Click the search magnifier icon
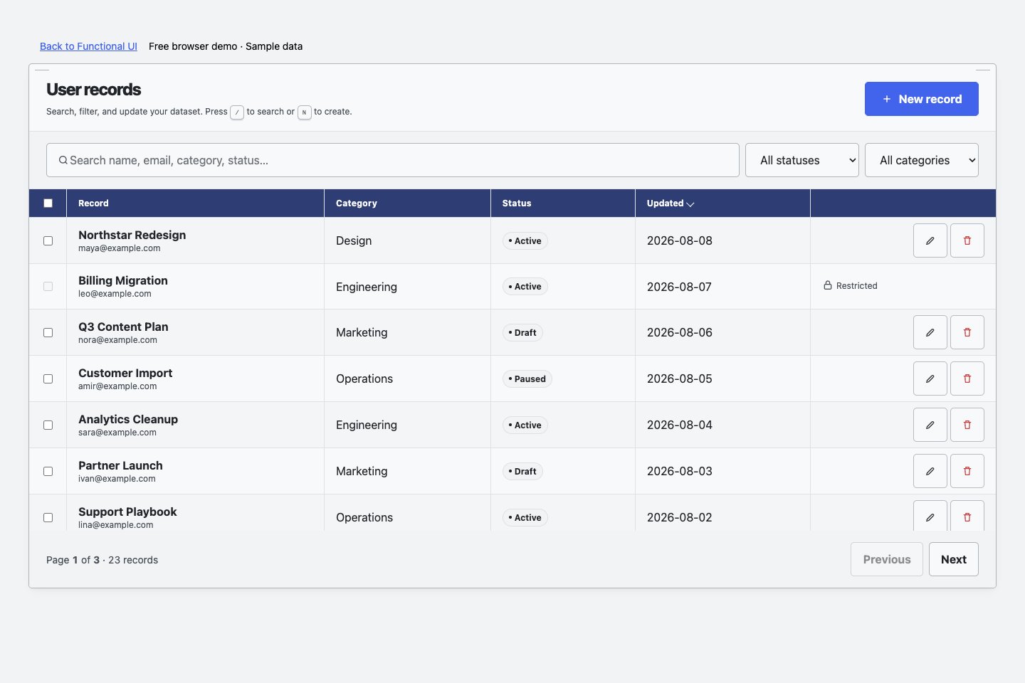Viewport: 1025px width, 683px height. [x=63, y=160]
